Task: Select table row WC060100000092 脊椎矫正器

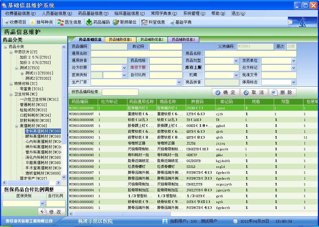Action: 193,143
